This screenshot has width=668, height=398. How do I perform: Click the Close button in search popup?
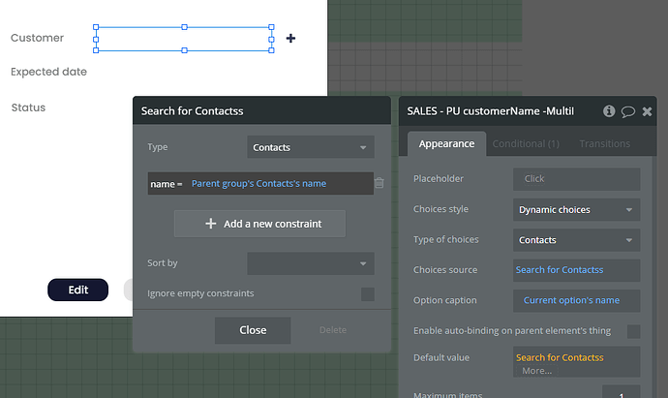click(x=253, y=330)
